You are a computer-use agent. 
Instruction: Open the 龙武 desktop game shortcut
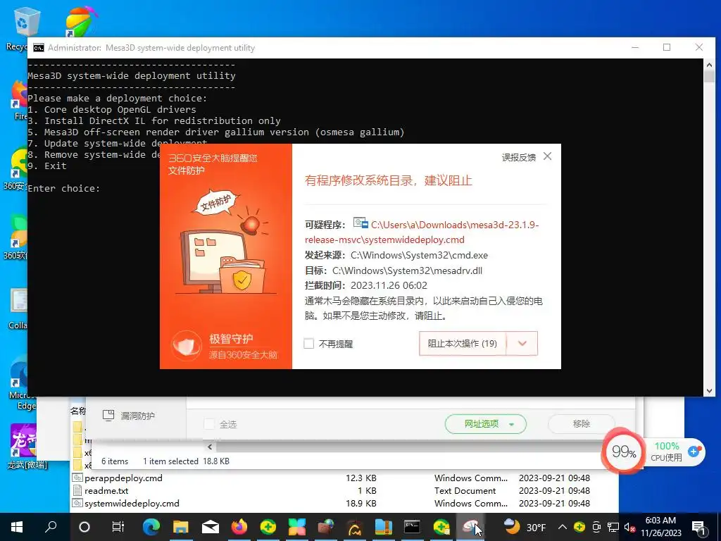pos(26,446)
